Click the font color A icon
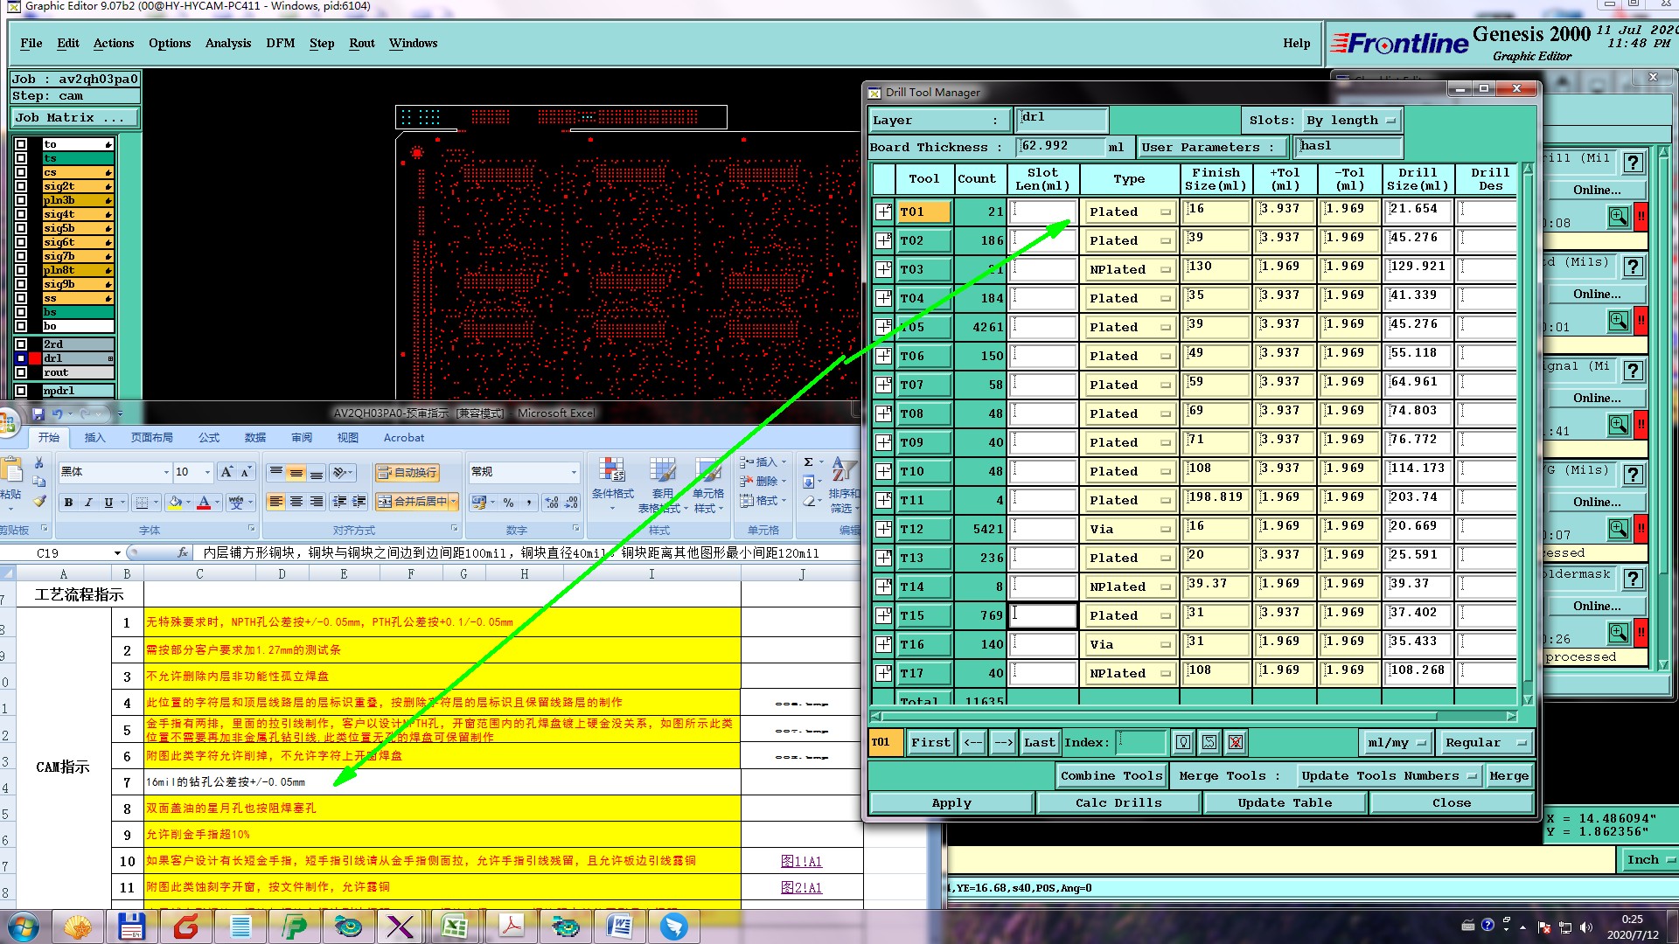Viewport: 1679px width, 944px height. [204, 502]
